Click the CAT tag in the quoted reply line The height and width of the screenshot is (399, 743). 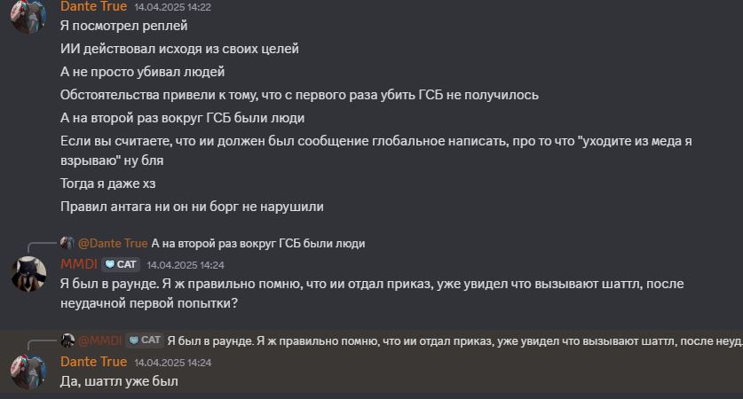point(145,340)
